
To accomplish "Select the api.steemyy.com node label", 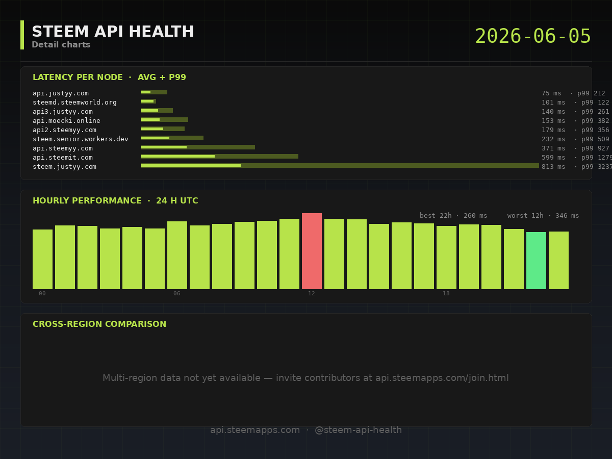I will coord(63,148).
